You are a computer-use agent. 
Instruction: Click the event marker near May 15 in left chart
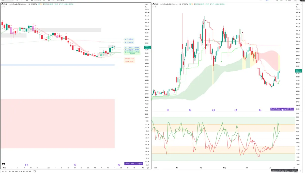coord(26,164)
